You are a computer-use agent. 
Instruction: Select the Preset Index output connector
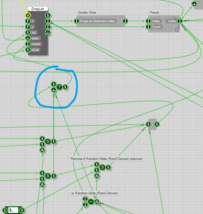pos(180,21)
